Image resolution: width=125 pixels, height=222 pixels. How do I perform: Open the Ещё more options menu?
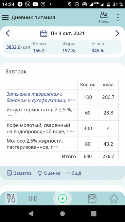click(x=74, y=173)
